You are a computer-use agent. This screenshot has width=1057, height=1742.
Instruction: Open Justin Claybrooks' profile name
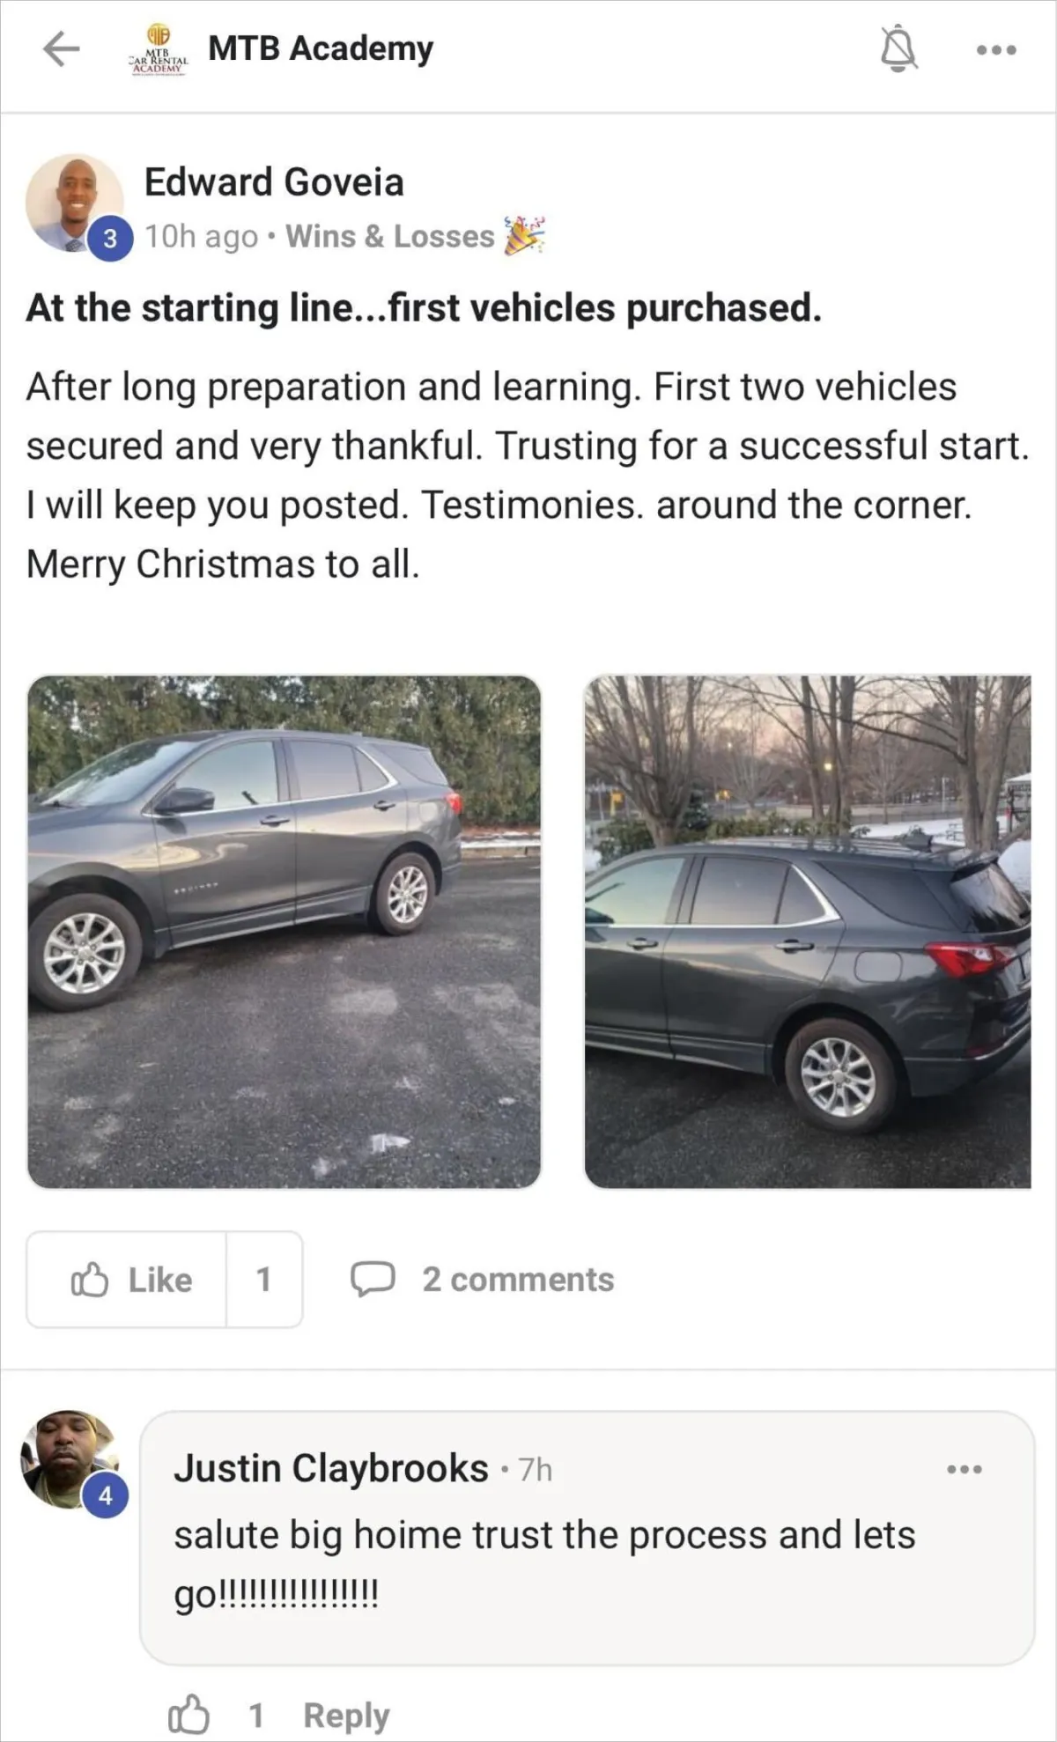(x=330, y=1468)
